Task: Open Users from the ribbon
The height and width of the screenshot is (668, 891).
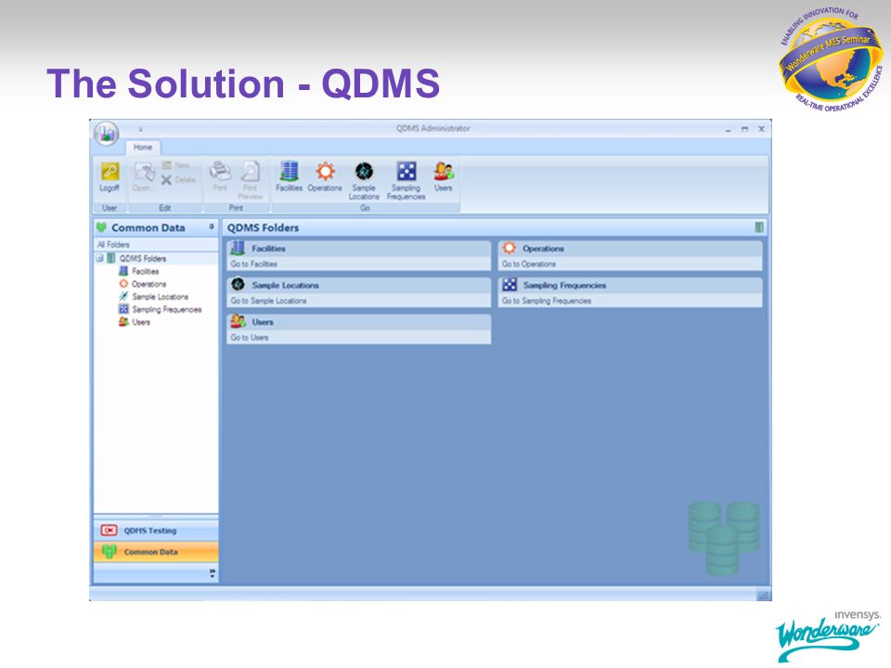Action: pyautogui.click(x=444, y=176)
